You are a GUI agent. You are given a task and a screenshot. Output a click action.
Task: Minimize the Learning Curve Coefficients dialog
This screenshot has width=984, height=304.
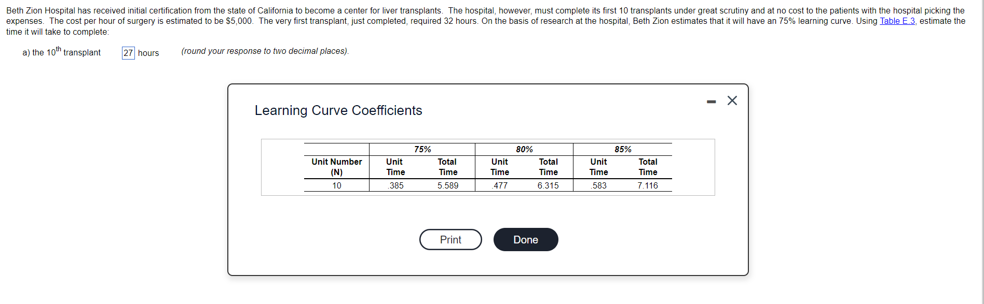tap(711, 102)
